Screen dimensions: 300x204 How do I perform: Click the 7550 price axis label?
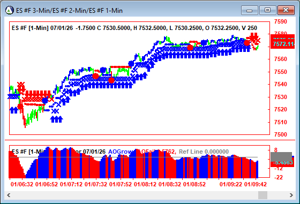281,72
